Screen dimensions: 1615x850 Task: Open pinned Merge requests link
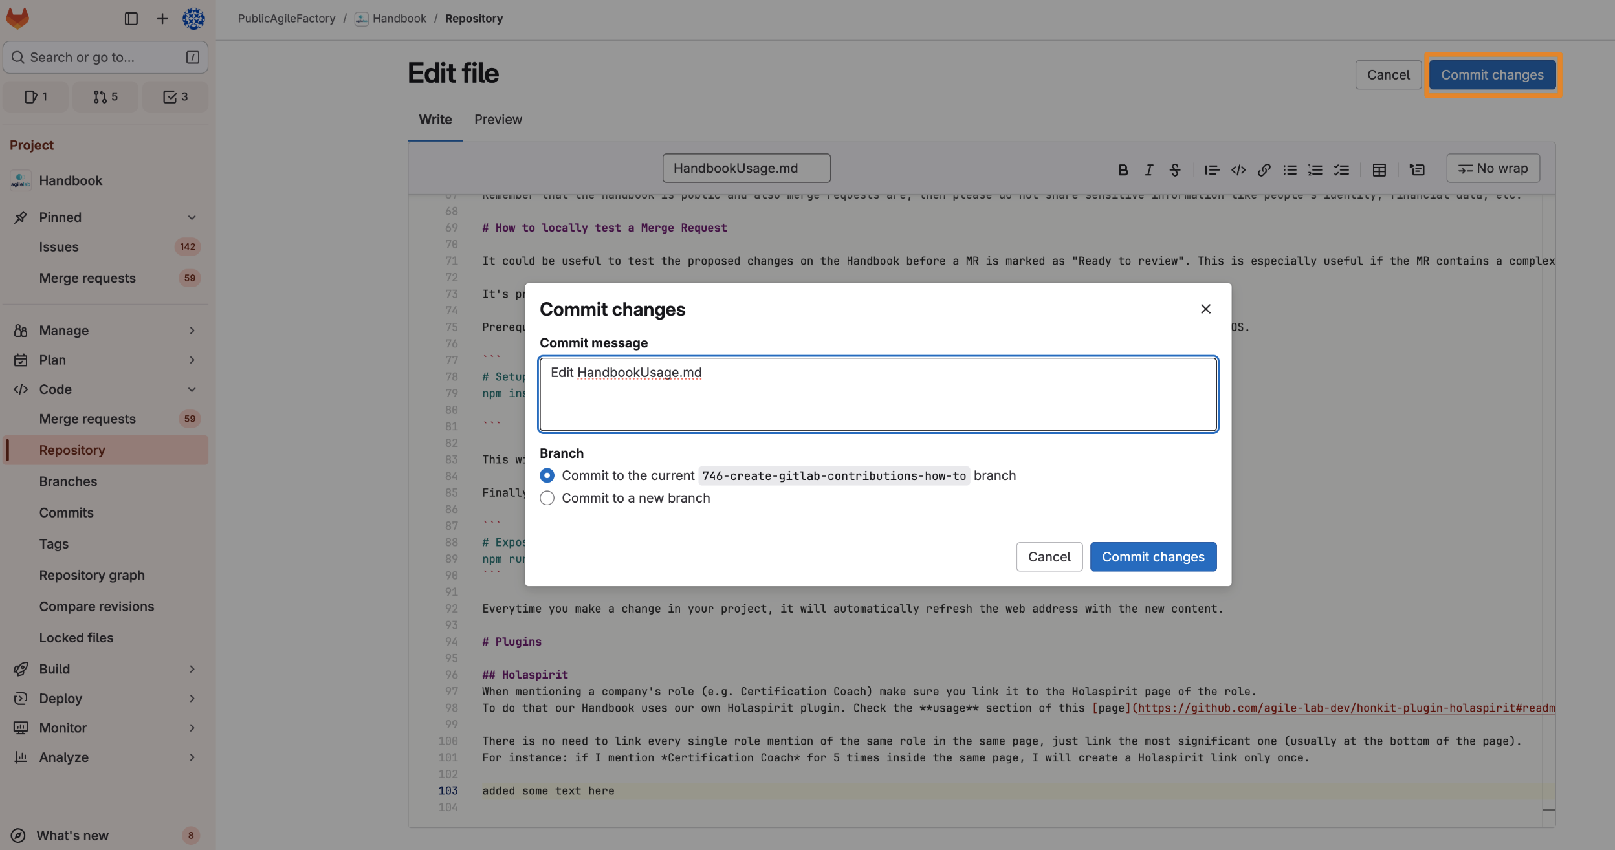tap(106, 278)
